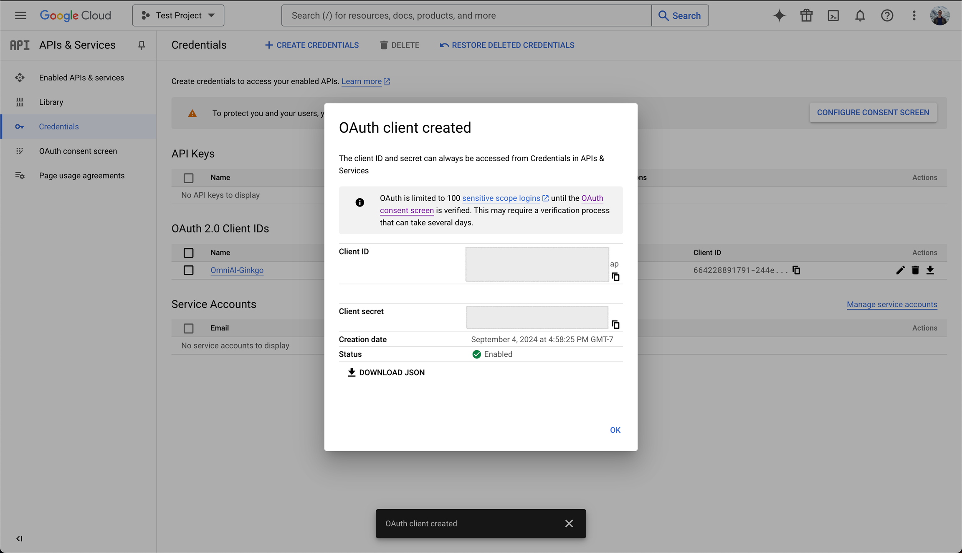The height and width of the screenshot is (553, 962).
Task: Check the OmniAI-Ginkgo row checkbox
Action: pyautogui.click(x=189, y=270)
